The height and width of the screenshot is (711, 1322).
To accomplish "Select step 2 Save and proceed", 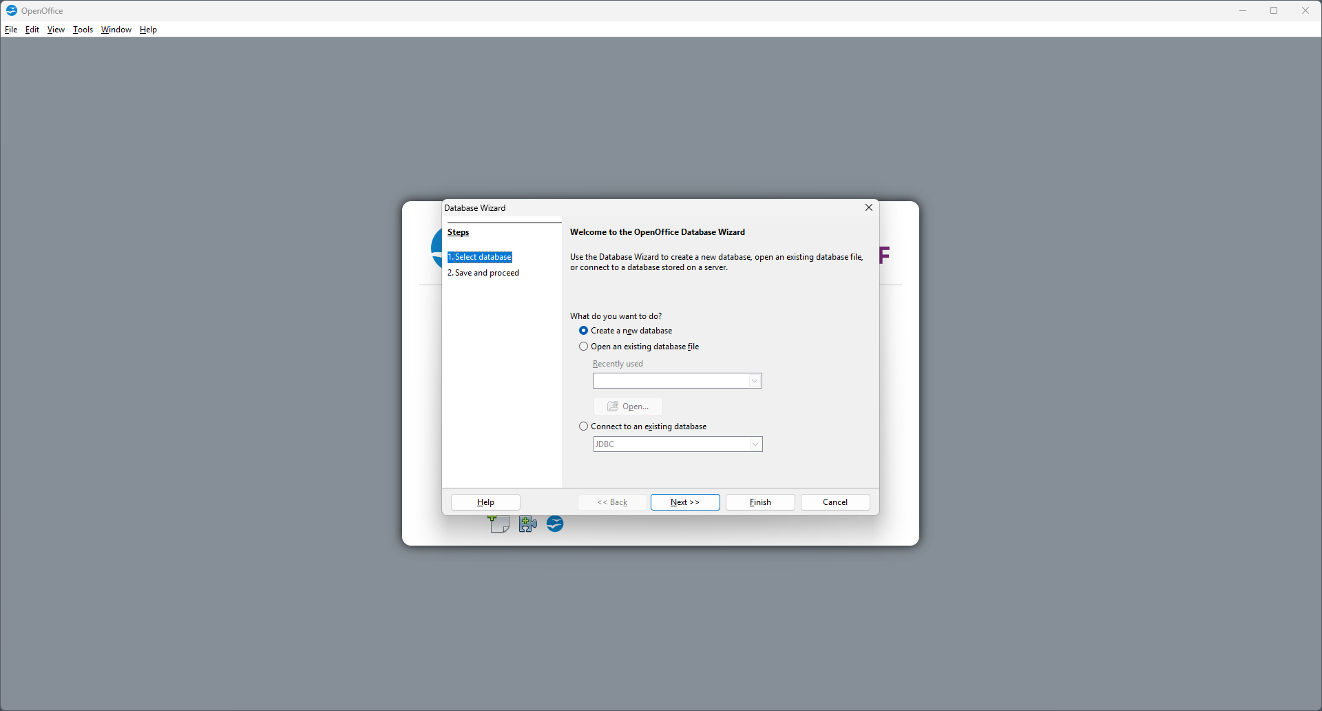I will (483, 272).
